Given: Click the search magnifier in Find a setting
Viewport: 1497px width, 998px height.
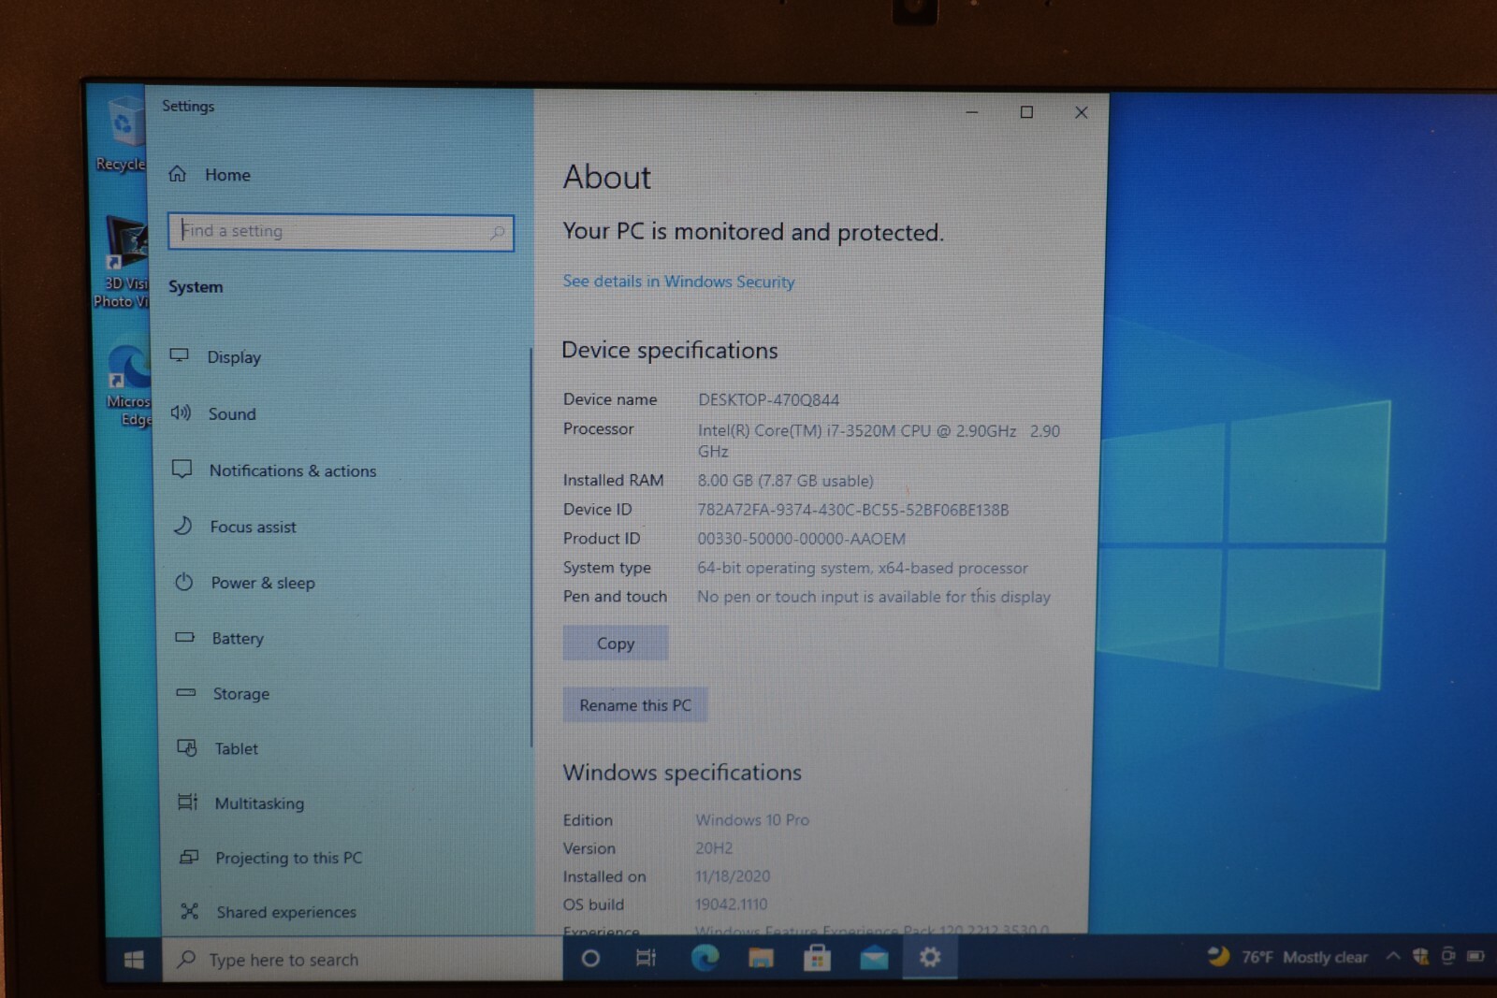Looking at the screenshot, I should click(498, 232).
